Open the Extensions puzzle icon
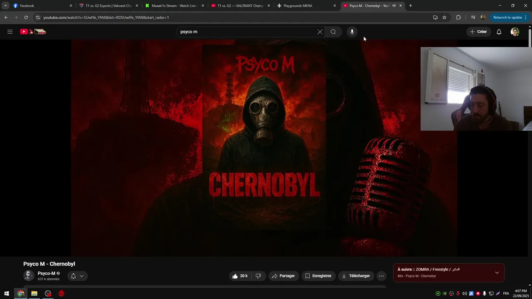 (458, 17)
